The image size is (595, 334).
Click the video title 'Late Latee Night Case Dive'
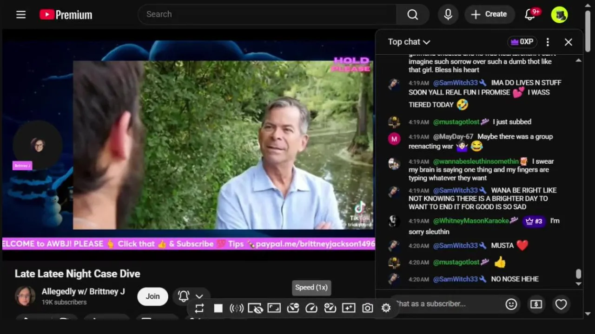tap(77, 274)
